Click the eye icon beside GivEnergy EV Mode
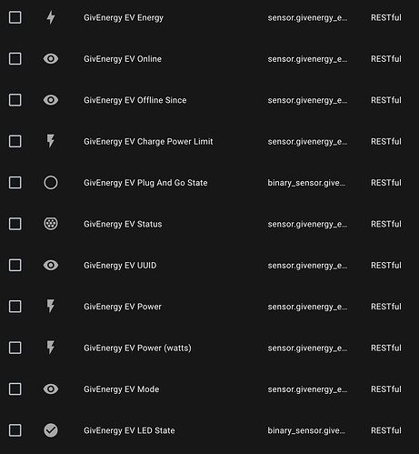Viewport: 419px width, 454px height. tap(51, 388)
